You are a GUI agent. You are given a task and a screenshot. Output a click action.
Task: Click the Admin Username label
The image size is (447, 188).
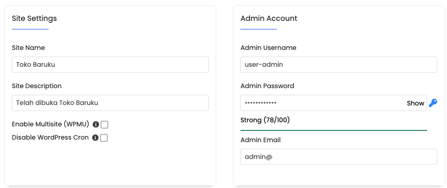pyautogui.click(x=269, y=48)
